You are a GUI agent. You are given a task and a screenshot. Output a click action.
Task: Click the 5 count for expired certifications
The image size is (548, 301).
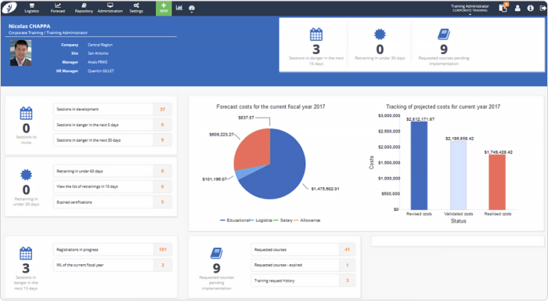[x=163, y=202]
